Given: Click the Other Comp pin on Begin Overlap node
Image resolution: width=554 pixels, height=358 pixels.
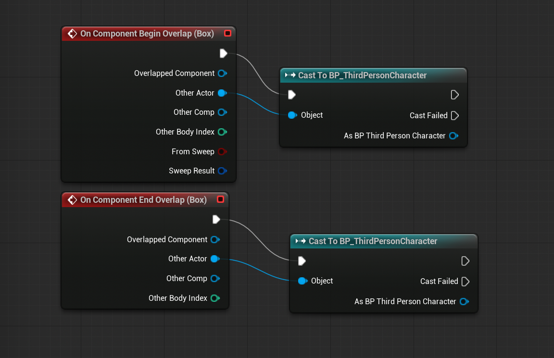Looking at the screenshot, I should [222, 112].
